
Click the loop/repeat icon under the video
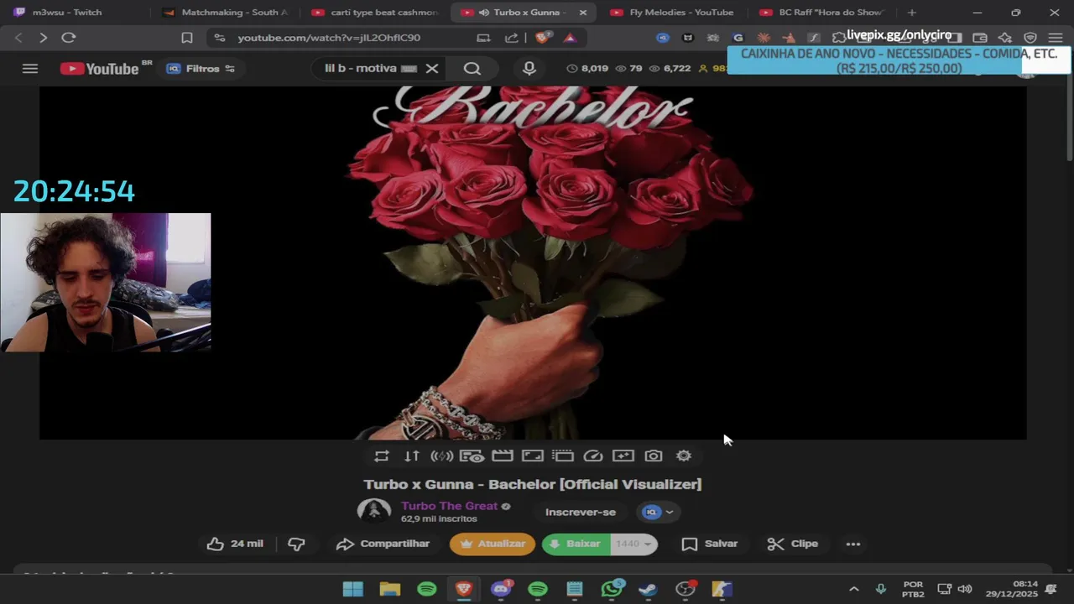382,456
